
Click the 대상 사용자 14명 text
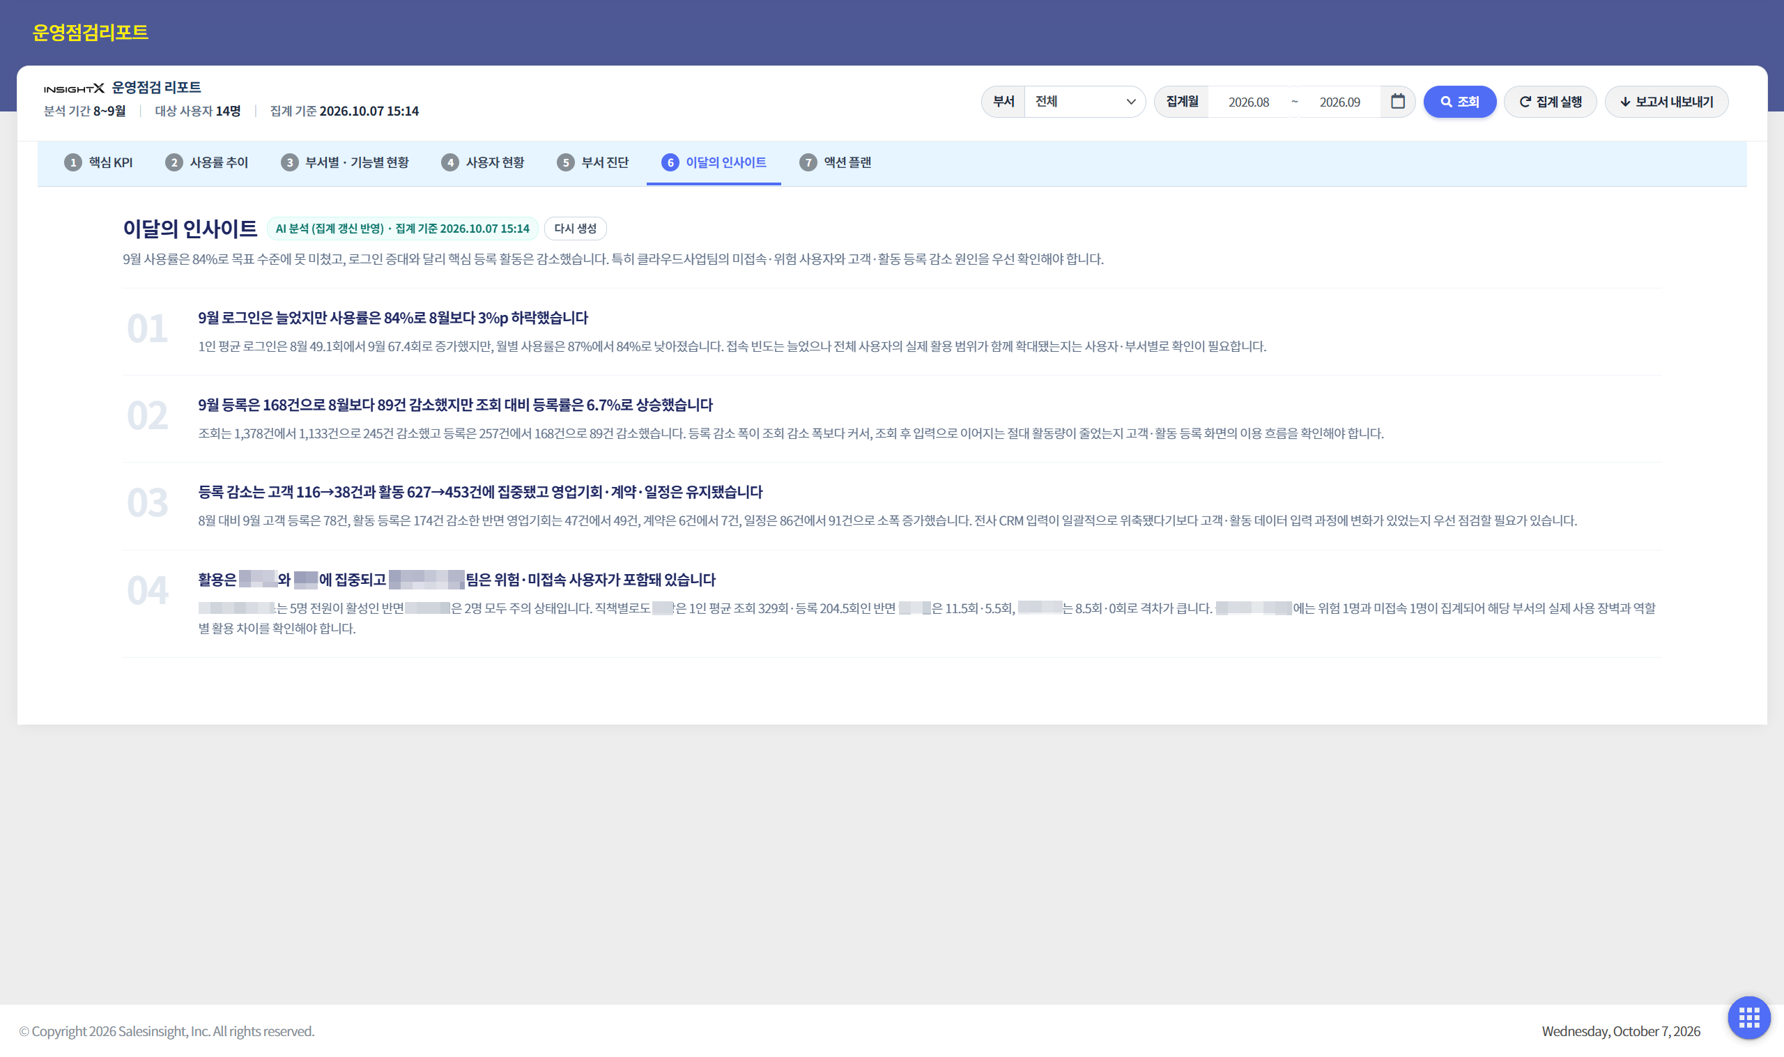click(x=198, y=111)
